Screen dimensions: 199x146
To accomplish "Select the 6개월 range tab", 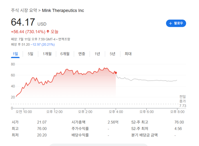I will pyautogui.click(x=65, y=54).
